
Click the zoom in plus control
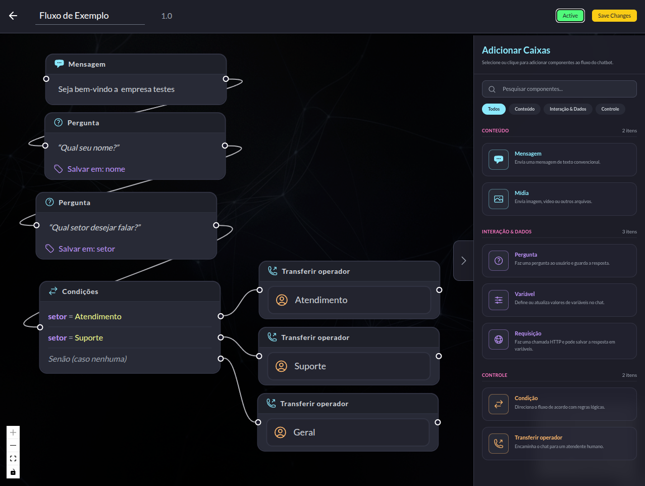click(13, 432)
